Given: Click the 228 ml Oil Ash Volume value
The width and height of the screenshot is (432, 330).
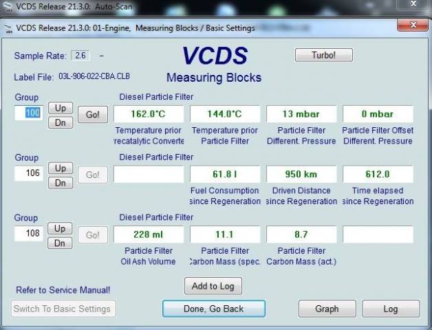Looking at the screenshot, I should [x=149, y=234].
